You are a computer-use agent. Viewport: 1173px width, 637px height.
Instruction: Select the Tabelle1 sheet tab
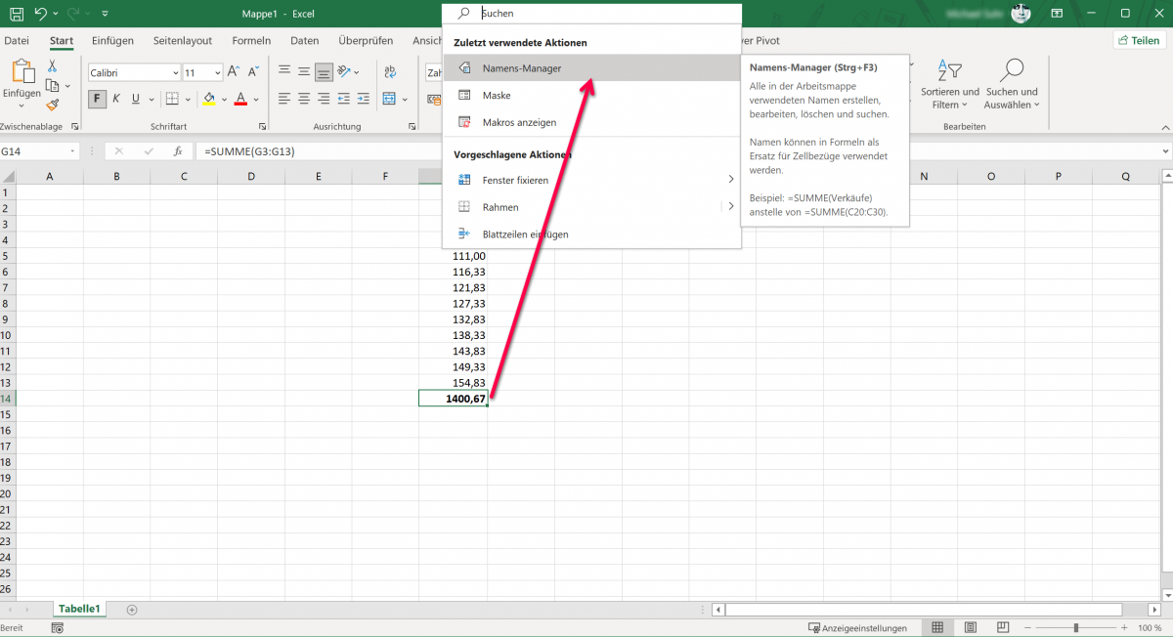[x=78, y=608]
